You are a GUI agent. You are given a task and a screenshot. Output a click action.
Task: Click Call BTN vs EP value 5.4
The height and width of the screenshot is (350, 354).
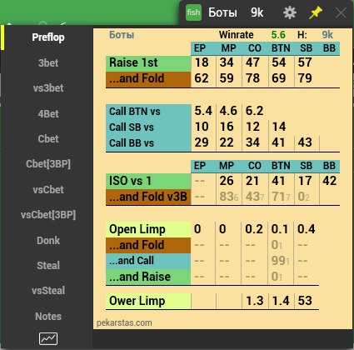203,111
